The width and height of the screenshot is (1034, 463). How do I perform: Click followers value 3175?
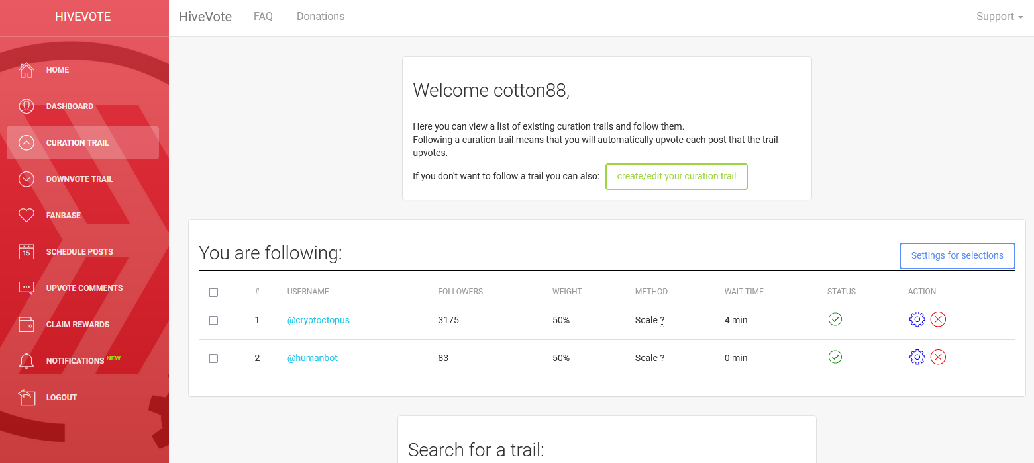point(448,320)
